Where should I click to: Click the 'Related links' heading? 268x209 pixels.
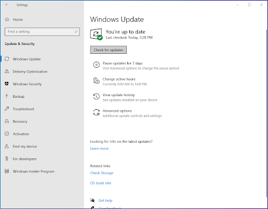tap(100, 166)
